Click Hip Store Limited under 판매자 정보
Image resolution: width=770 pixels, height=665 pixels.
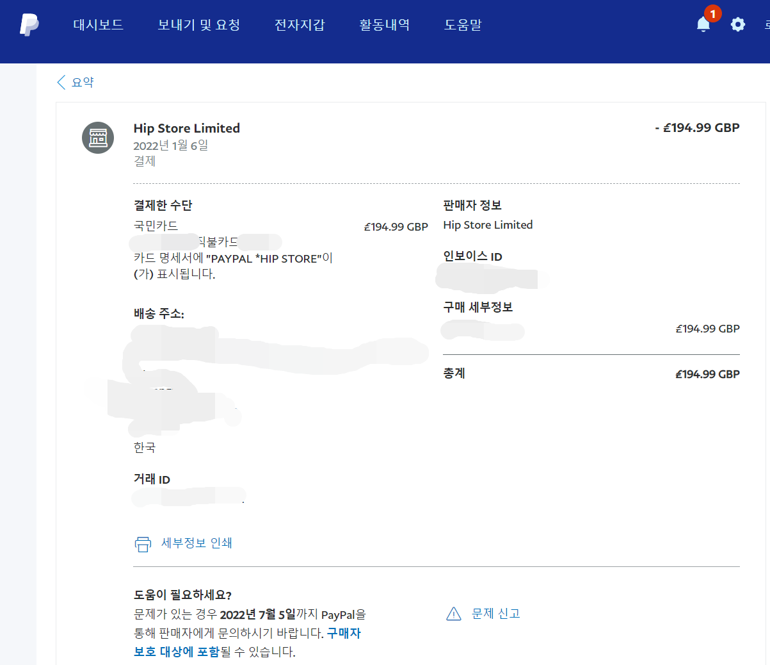pos(488,225)
